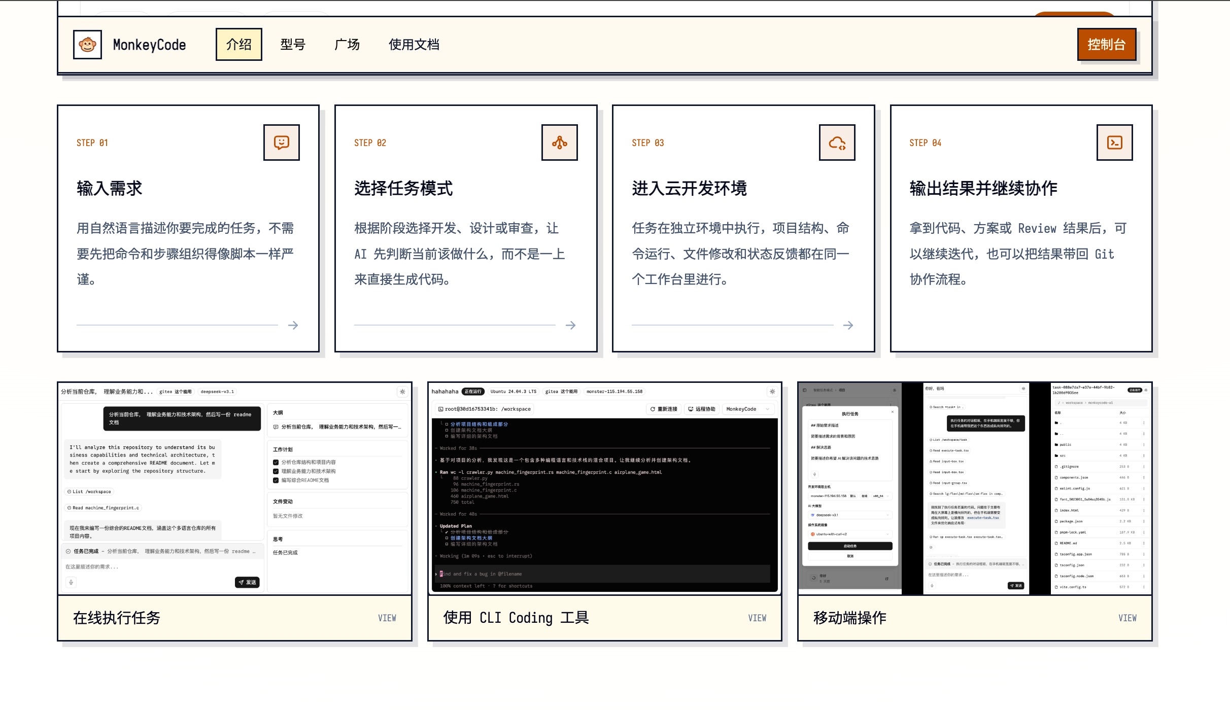Click the 正在运行 status badge in CLI preview
Screen dimensions: 1230x710
[x=473, y=392]
